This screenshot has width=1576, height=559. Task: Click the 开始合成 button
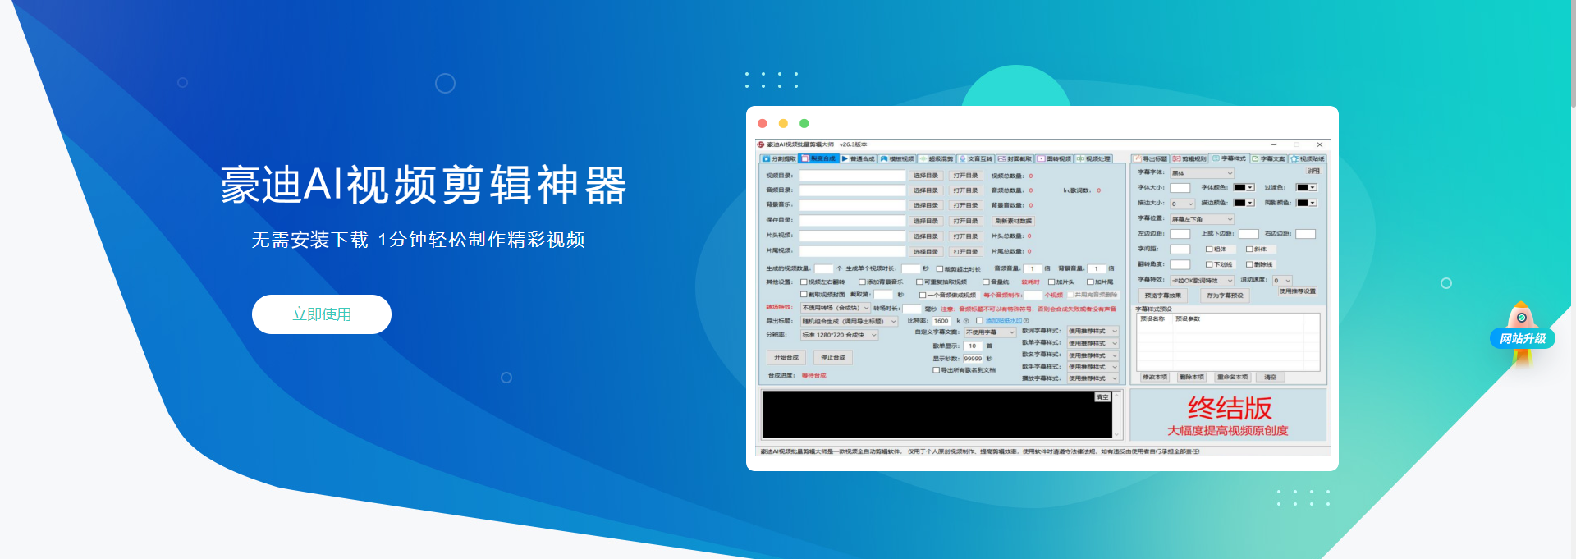click(x=786, y=357)
